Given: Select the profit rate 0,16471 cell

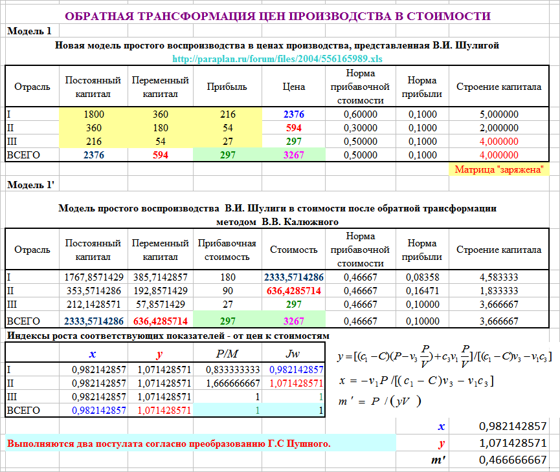Looking at the screenshot, I should click(422, 291).
